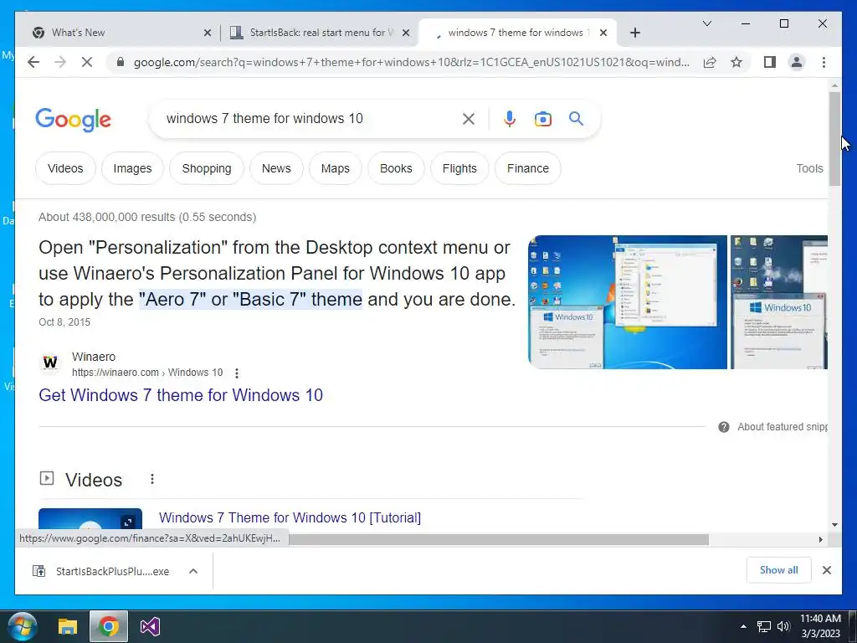This screenshot has height=643, width=857.
Task: Close the downloads bar
Action: point(826,570)
